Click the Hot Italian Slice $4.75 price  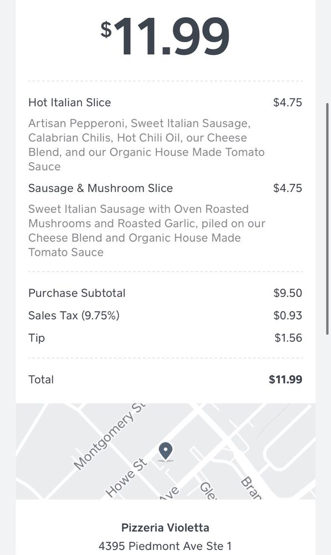[x=288, y=102]
